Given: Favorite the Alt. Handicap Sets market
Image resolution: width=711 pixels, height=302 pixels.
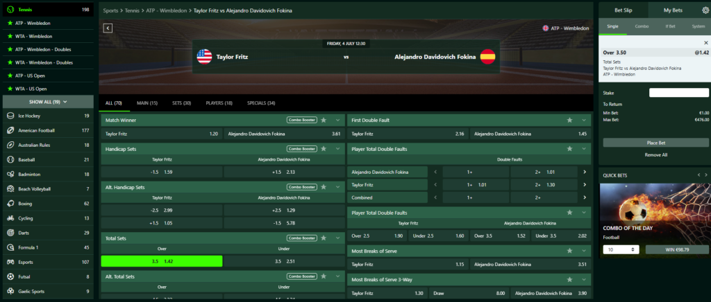Looking at the screenshot, I should tap(324, 187).
